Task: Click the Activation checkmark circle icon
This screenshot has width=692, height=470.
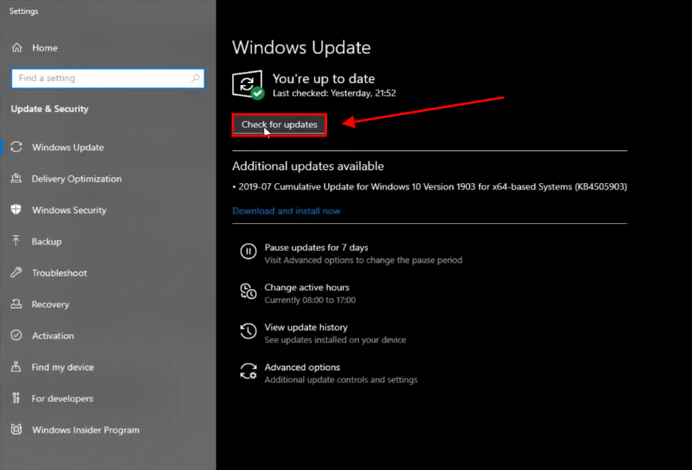Action: coord(16,335)
